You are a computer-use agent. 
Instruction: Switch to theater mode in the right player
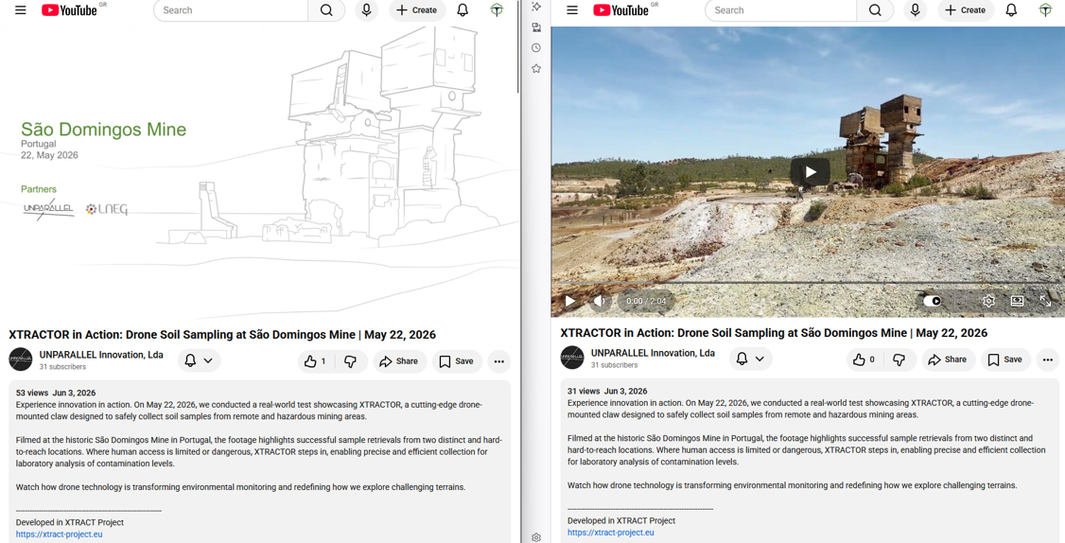(1017, 301)
